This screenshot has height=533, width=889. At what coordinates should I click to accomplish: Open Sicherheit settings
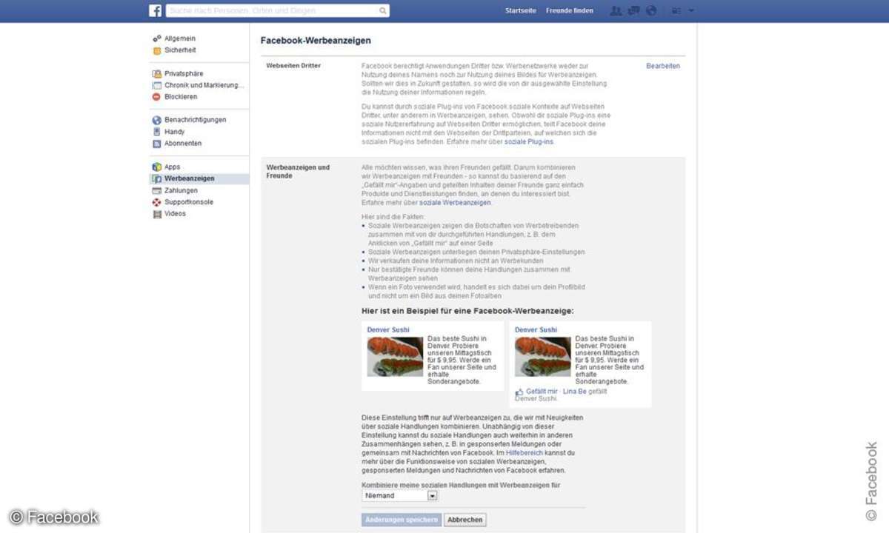tap(180, 50)
